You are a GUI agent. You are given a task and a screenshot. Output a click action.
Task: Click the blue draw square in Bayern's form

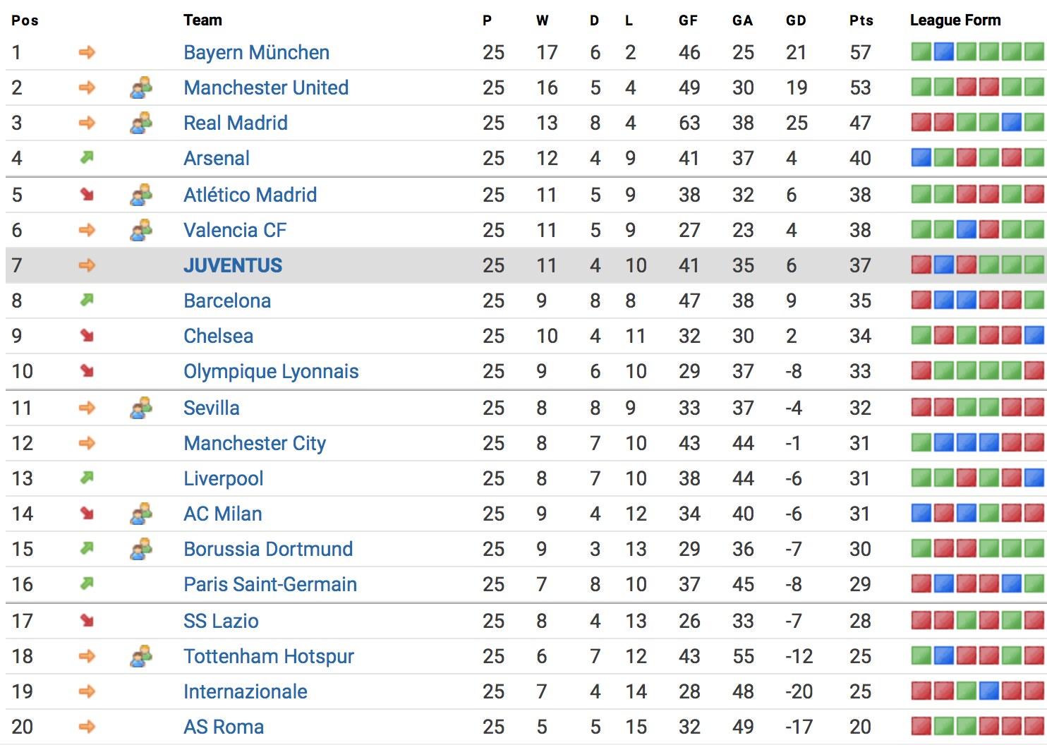tap(944, 52)
